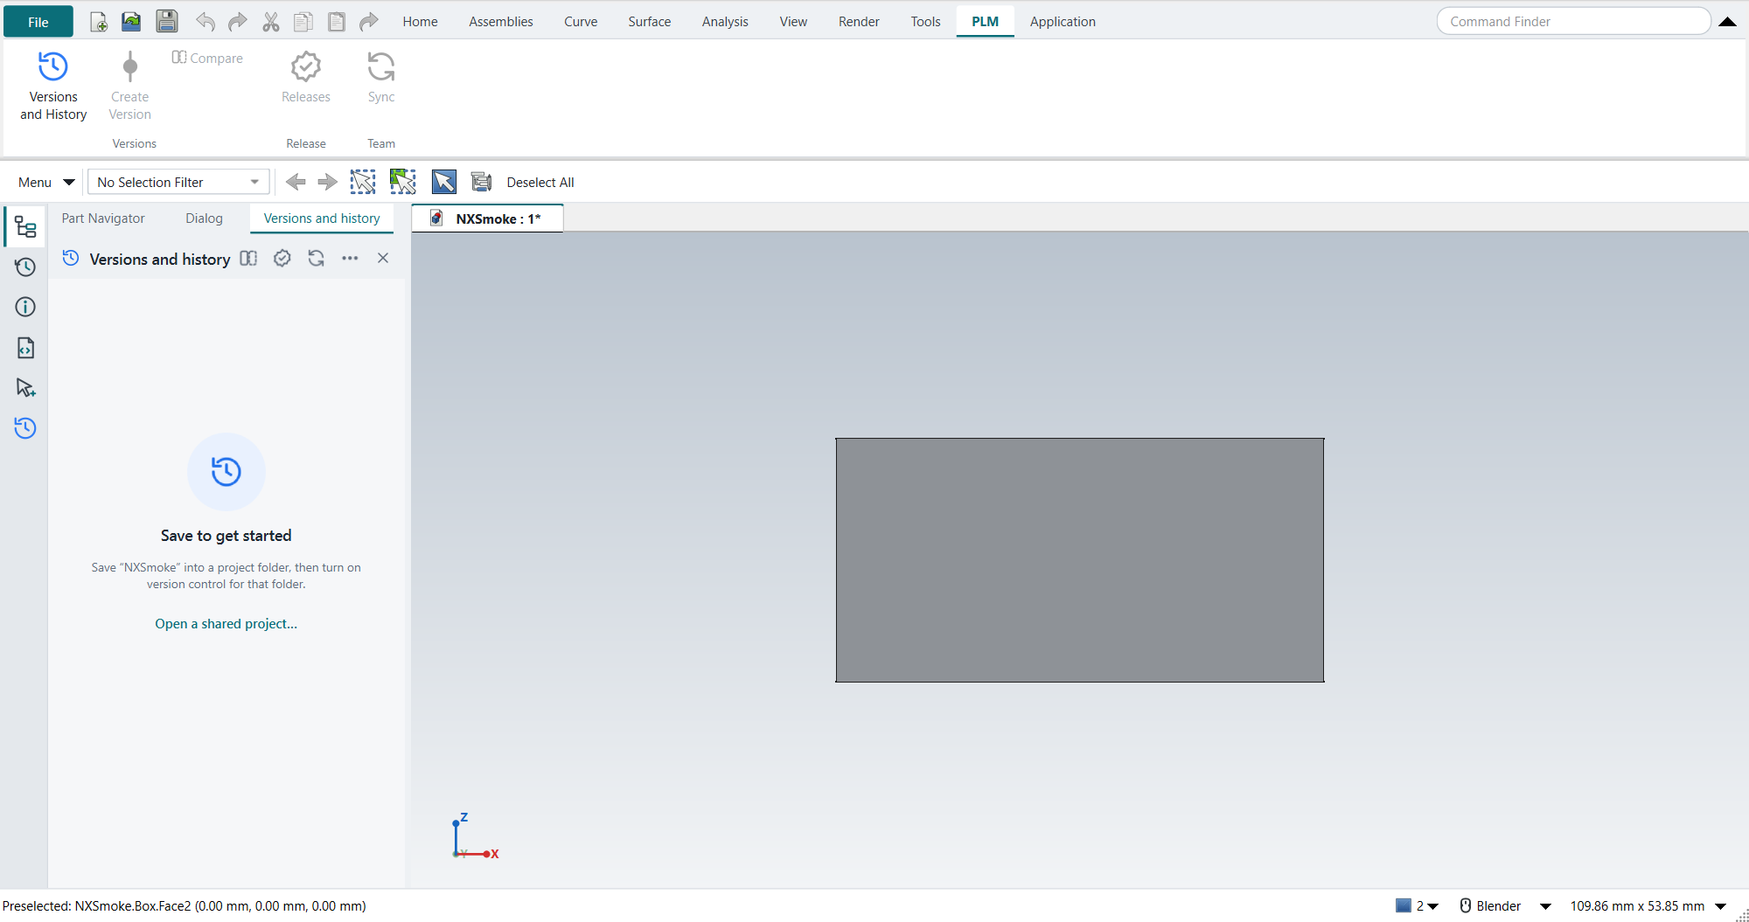Click the New file icon
This screenshot has width=1749, height=922.
click(x=99, y=22)
